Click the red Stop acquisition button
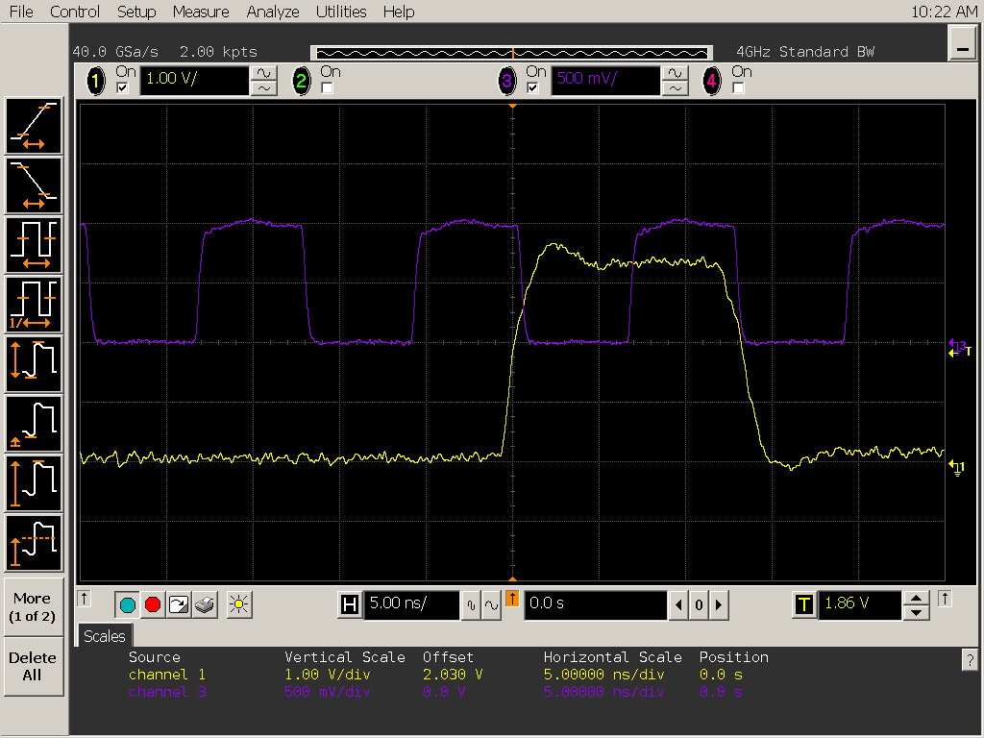The height and width of the screenshot is (738, 984). (x=153, y=605)
